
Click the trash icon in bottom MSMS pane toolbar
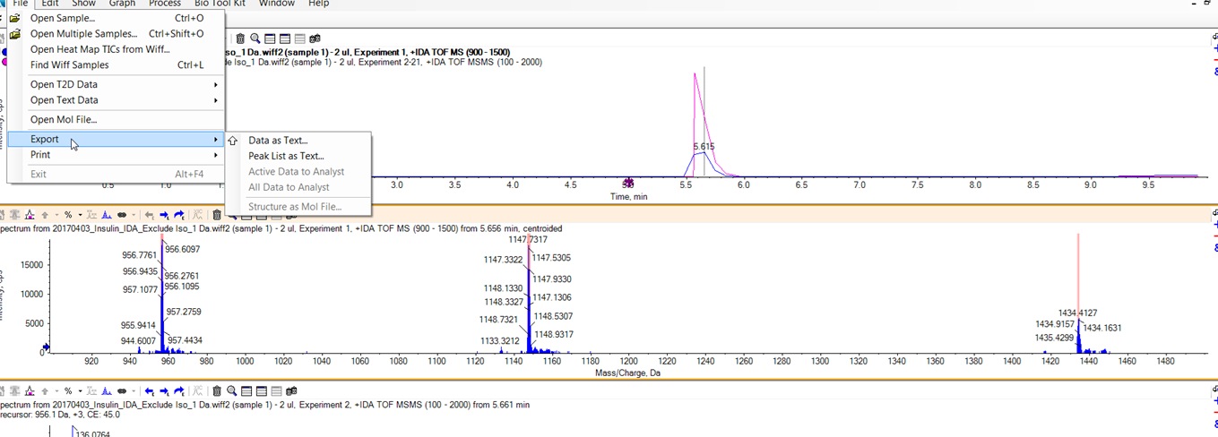217,391
